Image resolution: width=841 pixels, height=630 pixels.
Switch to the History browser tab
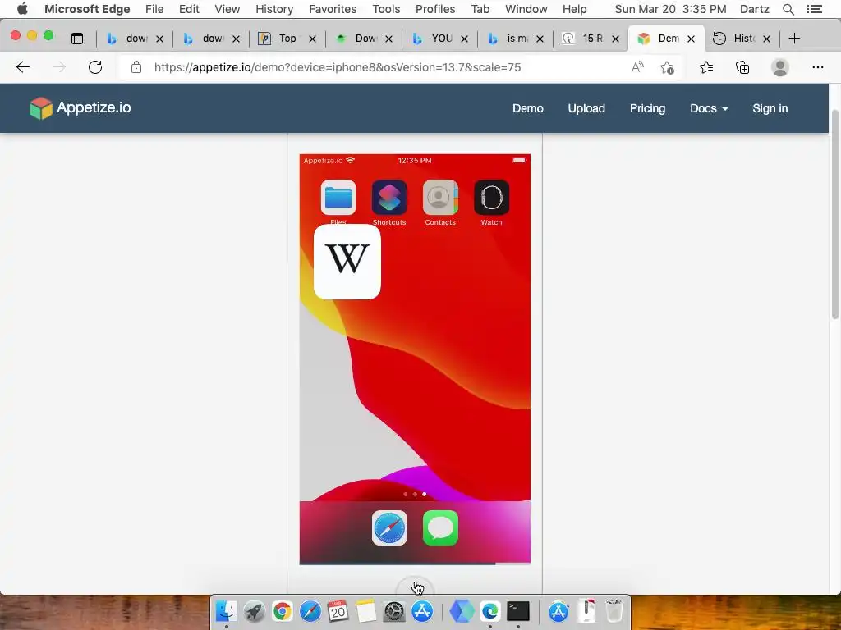click(742, 38)
